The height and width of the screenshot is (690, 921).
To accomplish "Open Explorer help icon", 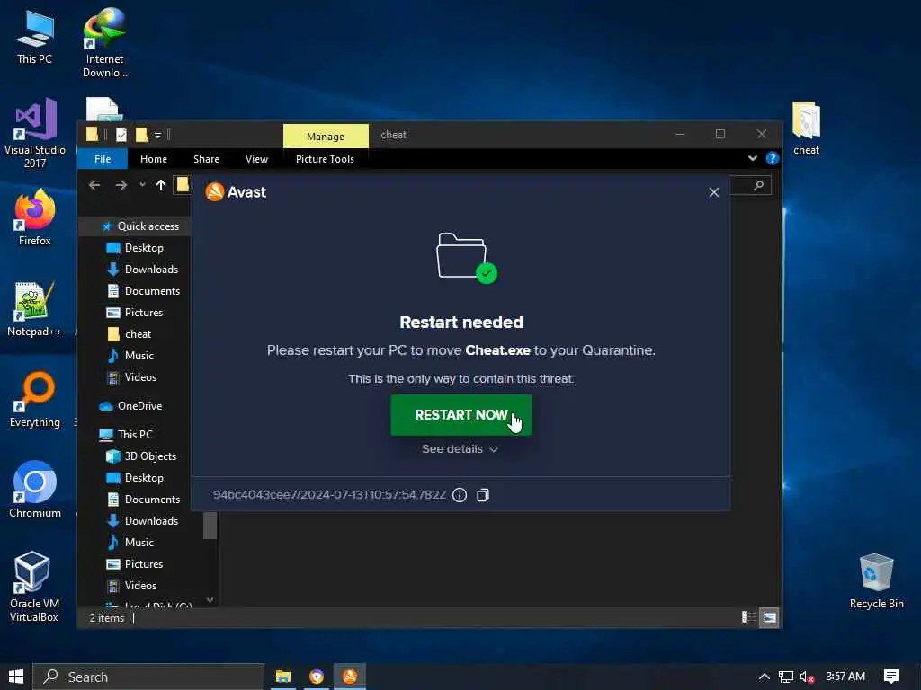I will tap(772, 158).
